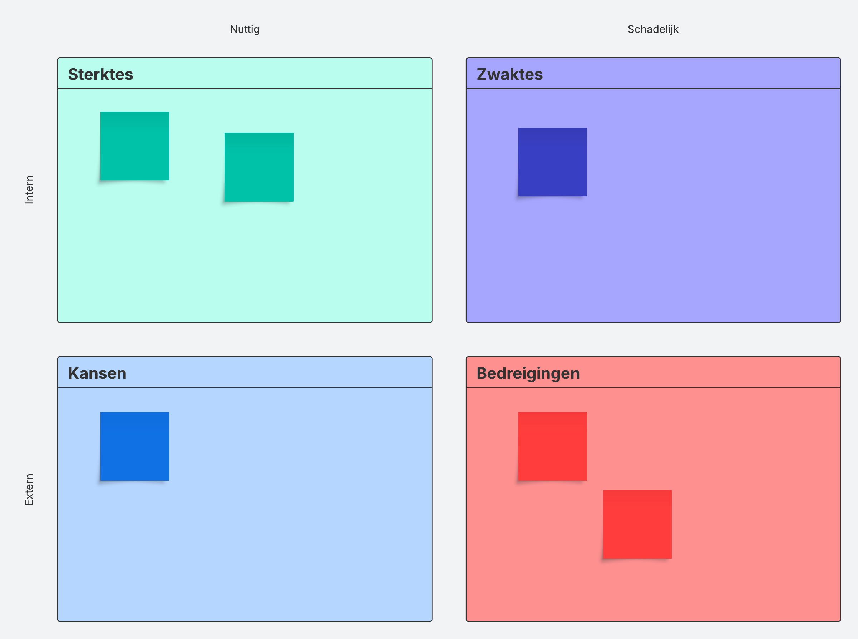Select the vertical Extern row label
Viewport: 858px width, 639px height.
pos(29,489)
